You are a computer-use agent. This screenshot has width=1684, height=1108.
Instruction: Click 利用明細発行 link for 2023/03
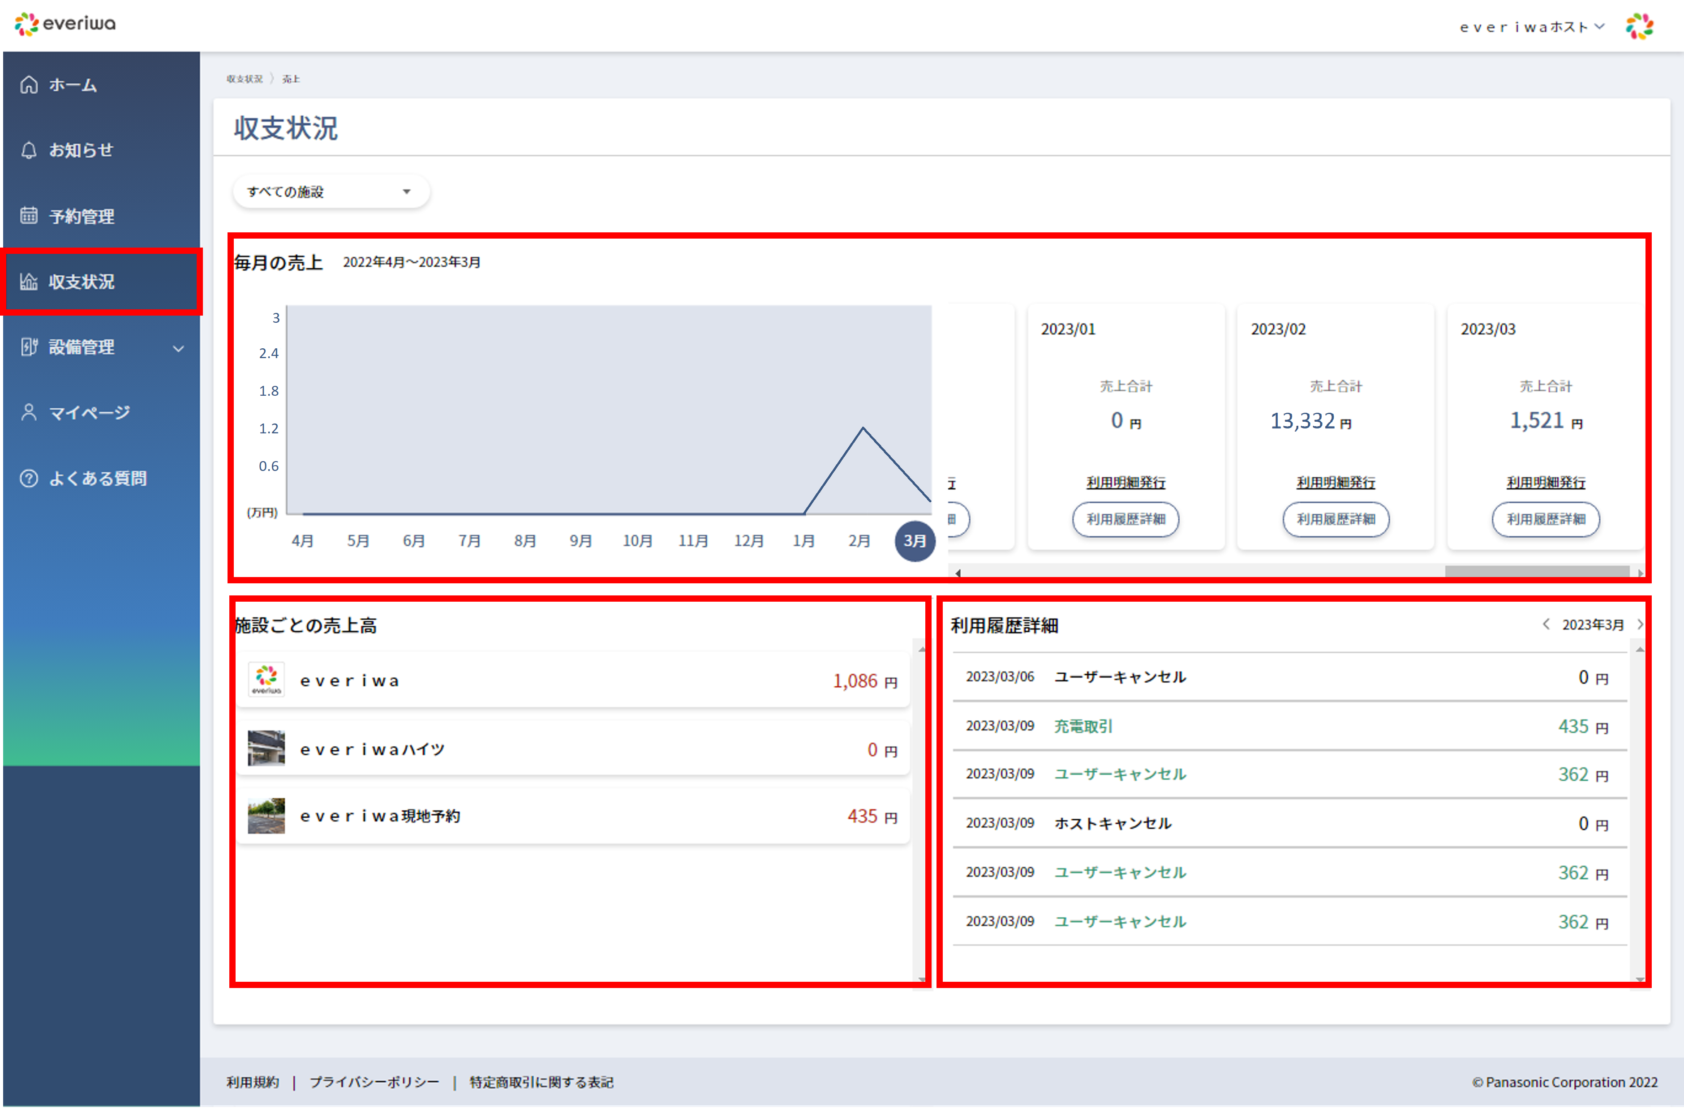(x=1545, y=482)
